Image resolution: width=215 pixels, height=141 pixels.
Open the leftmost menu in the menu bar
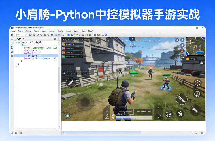click(x=13, y=31)
